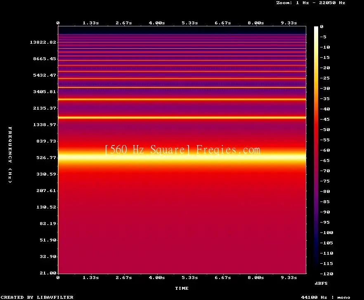Click the 21.00 frequency label
Screen dimensions: 364x300
point(48,273)
